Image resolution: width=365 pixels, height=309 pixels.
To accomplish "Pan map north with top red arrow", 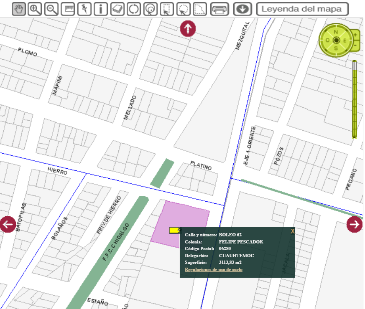I will tap(188, 28).
